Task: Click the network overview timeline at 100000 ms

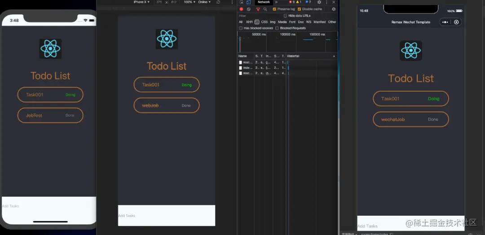Action: pyautogui.click(x=288, y=35)
